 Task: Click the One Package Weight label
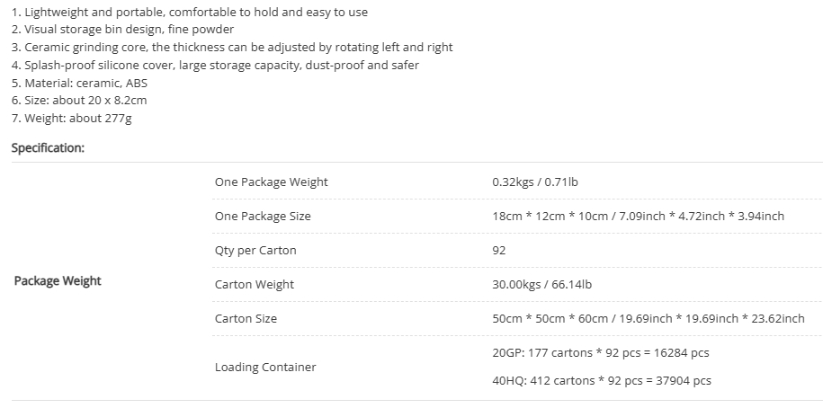tap(271, 182)
